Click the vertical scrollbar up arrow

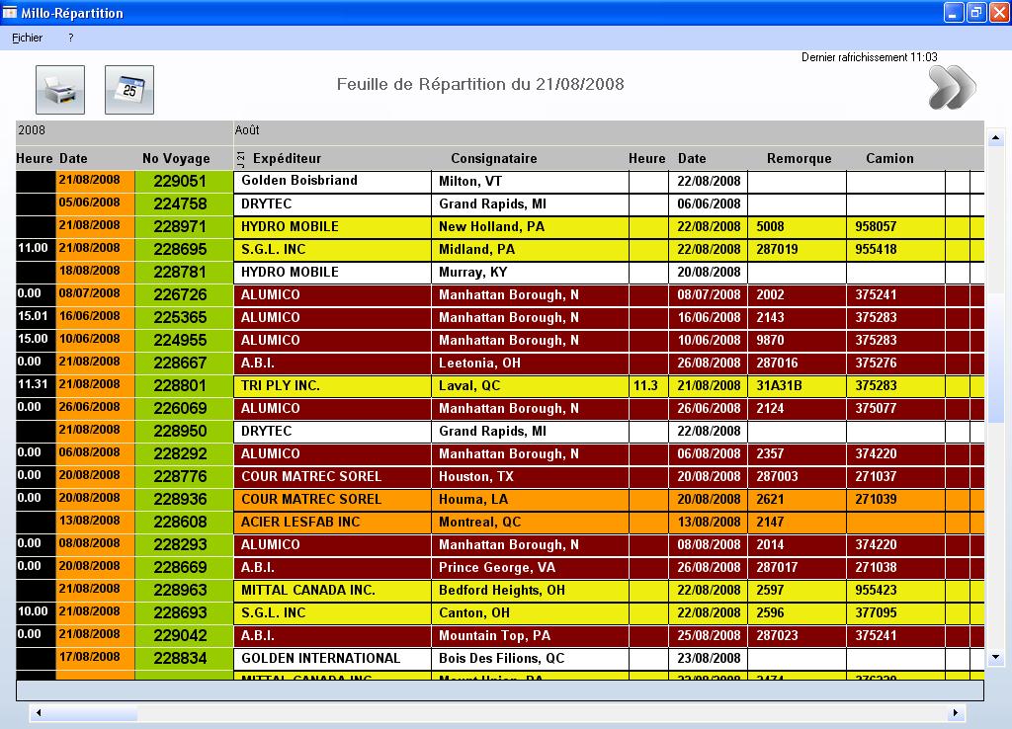pyautogui.click(x=995, y=137)
